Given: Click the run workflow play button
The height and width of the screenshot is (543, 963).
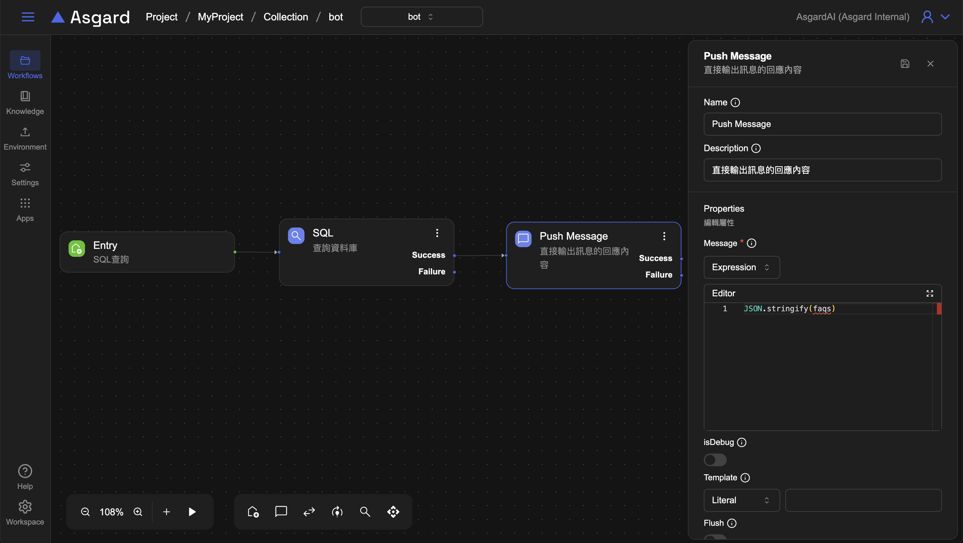Looking at the screenshot, I should pos(192,511).
